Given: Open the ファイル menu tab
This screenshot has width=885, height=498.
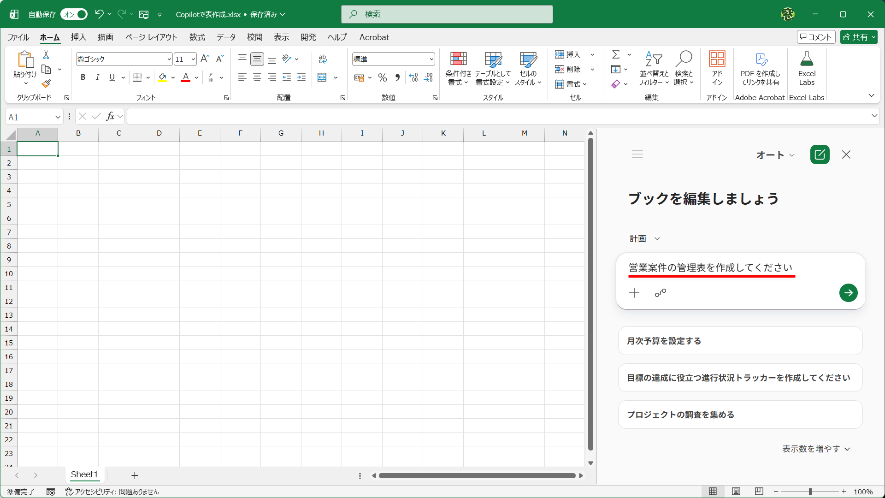Looking at the screenshot, I should click(x=18, y=37).
